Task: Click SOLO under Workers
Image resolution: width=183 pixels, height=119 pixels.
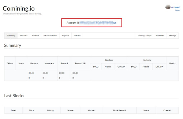Action: pyautogui.click(x=96, y=67)
